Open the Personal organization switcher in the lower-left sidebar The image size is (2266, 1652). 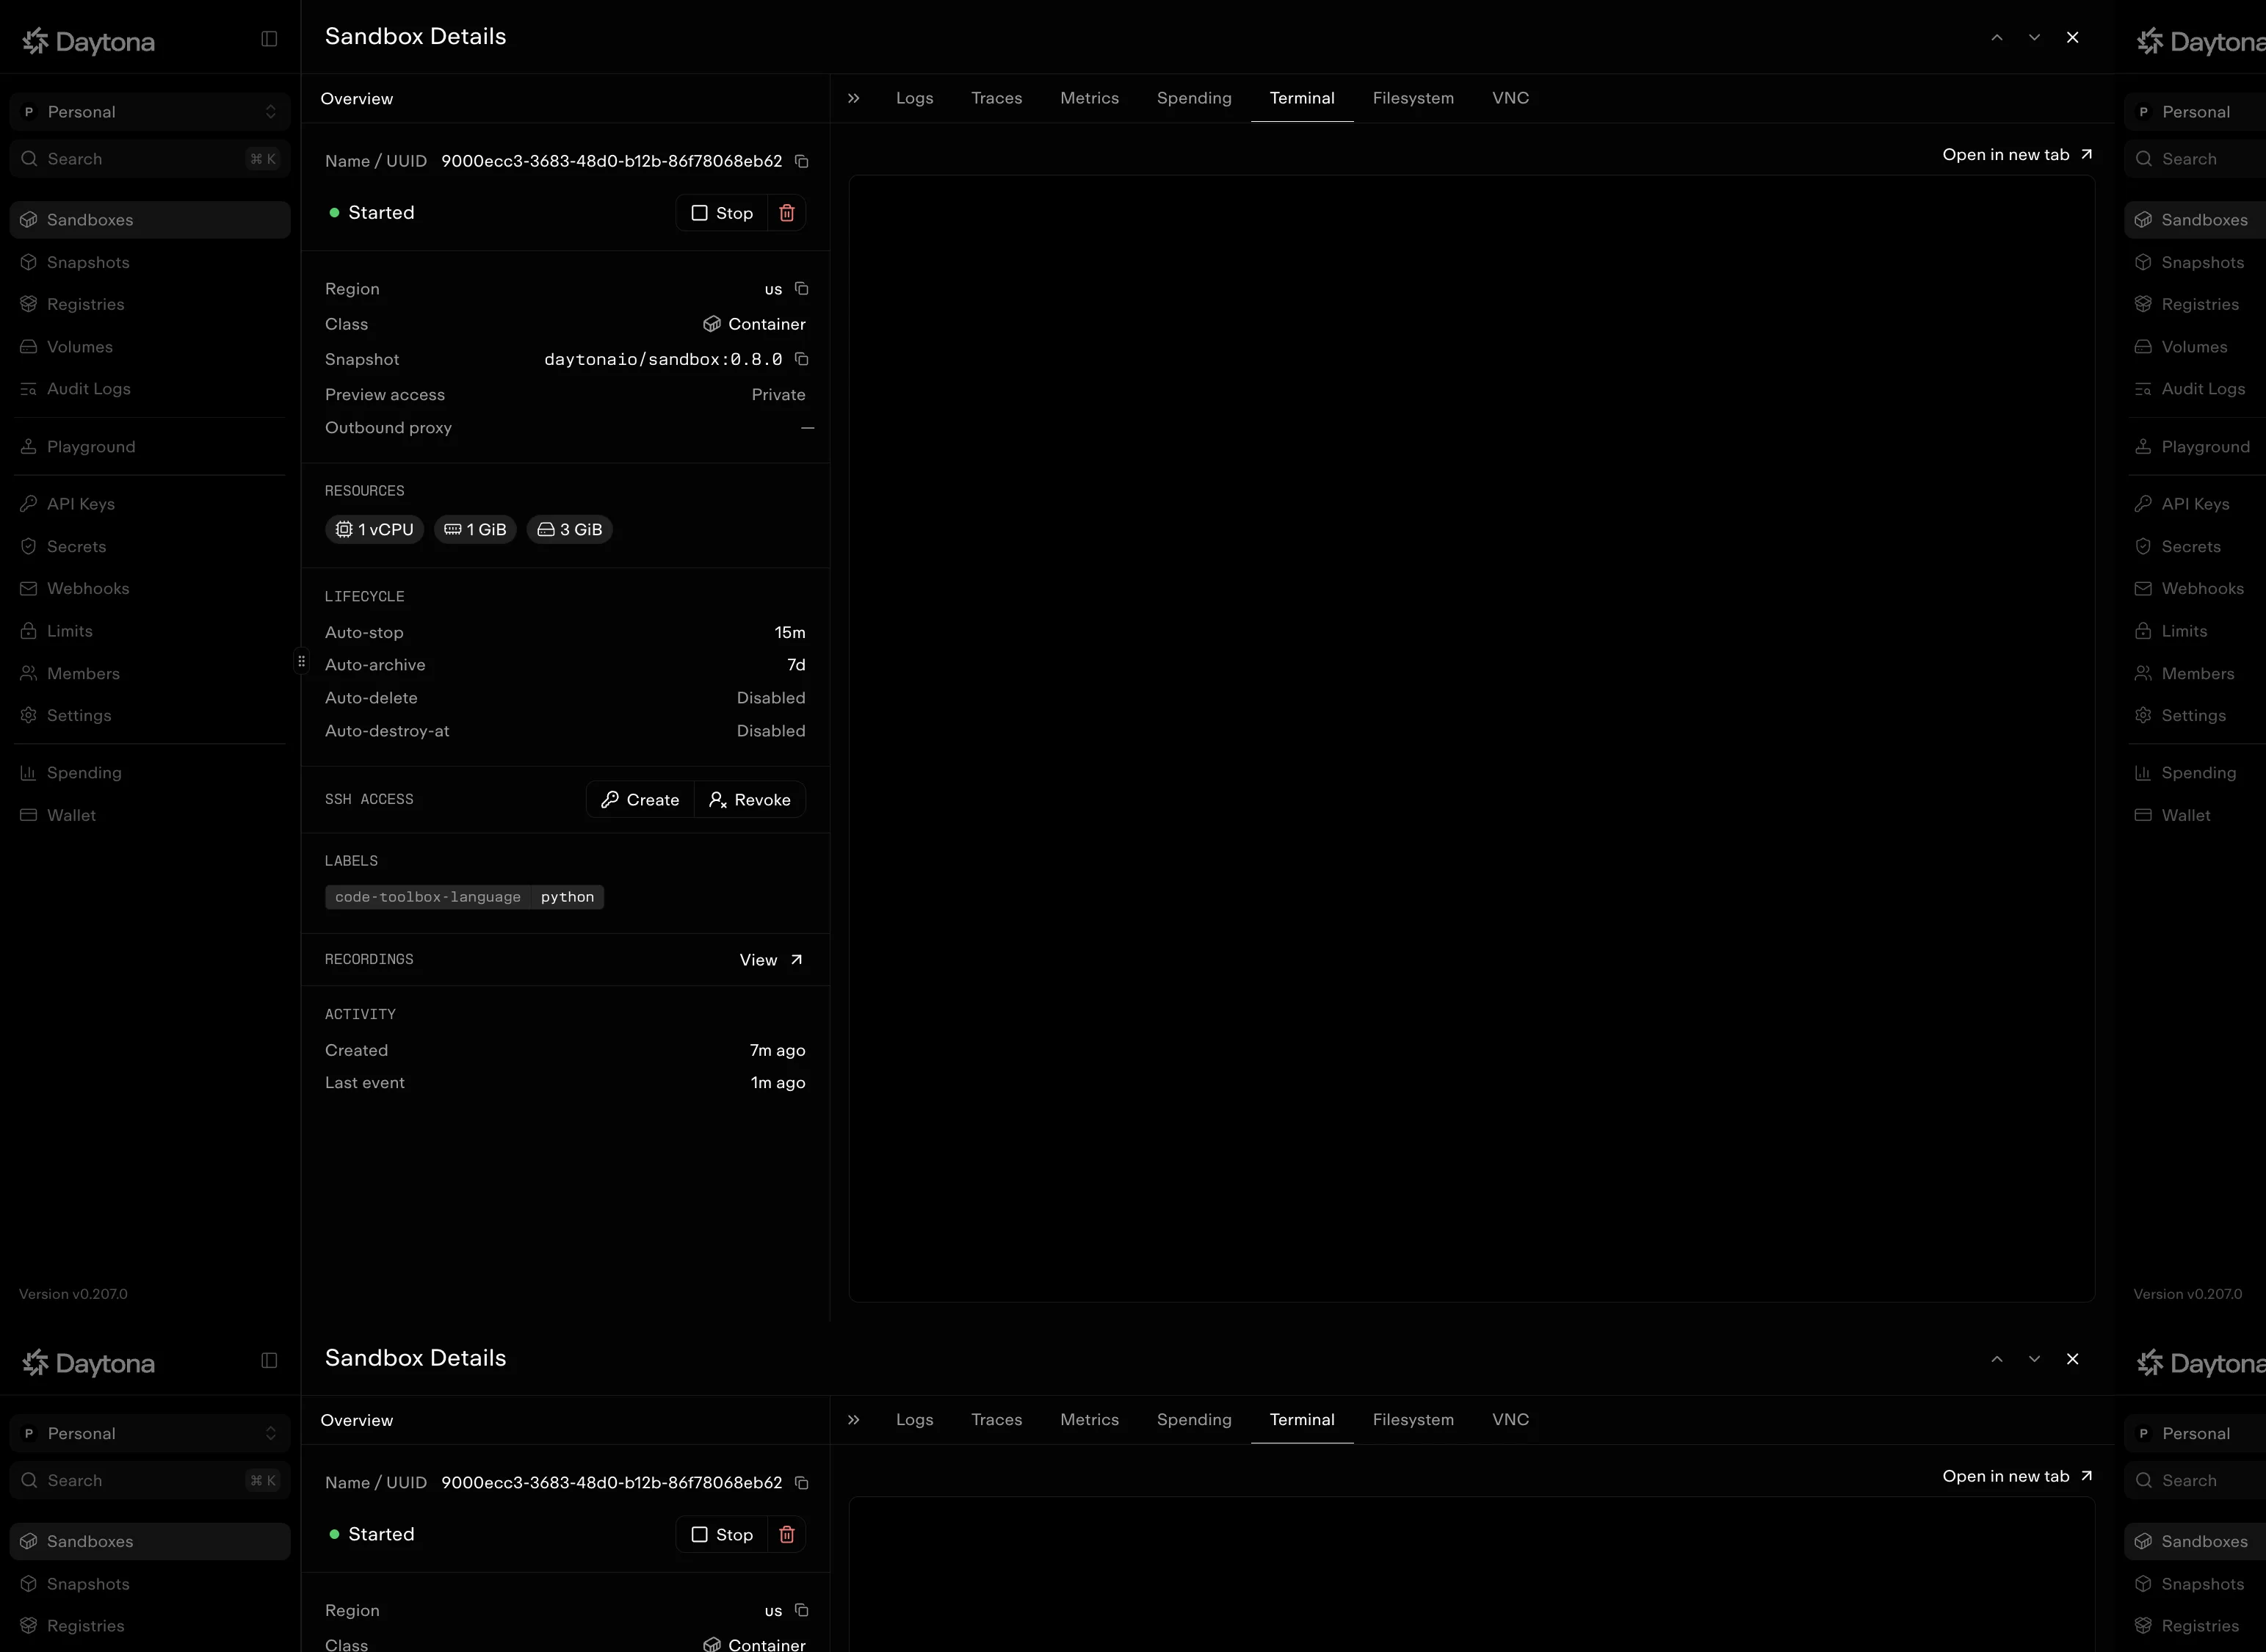pos(150,1433)
